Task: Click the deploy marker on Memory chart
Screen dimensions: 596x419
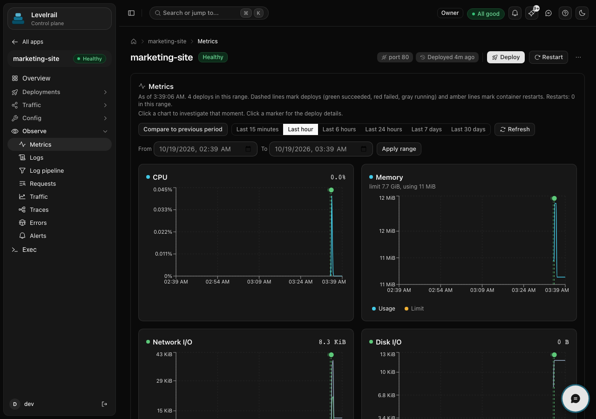Action: [554, 198]
